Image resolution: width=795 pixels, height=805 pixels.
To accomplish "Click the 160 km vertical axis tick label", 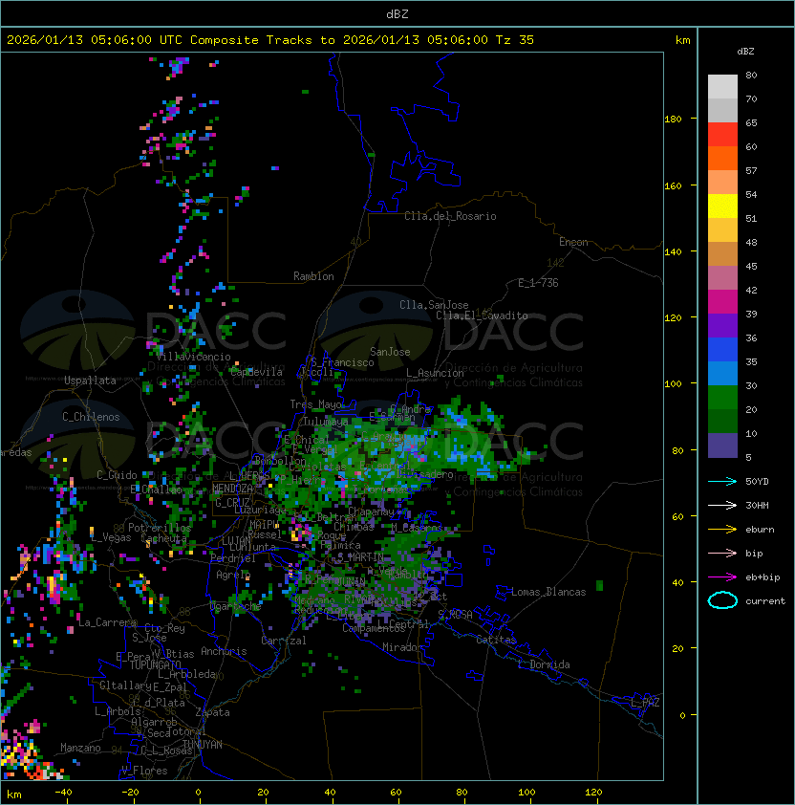I will point(673,185).
